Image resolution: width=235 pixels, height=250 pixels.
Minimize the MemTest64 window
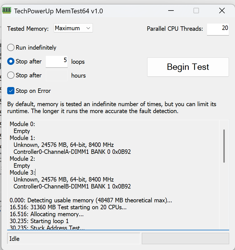click(x=171, y=11)
